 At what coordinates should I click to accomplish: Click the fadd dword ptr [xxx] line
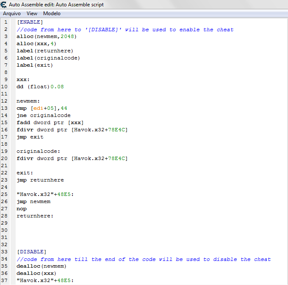point(50,122)
